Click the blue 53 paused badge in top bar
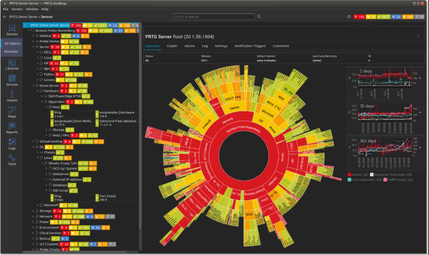Viewport: 429px width, 255px height. pyautogui.click(x=396, y=17)
